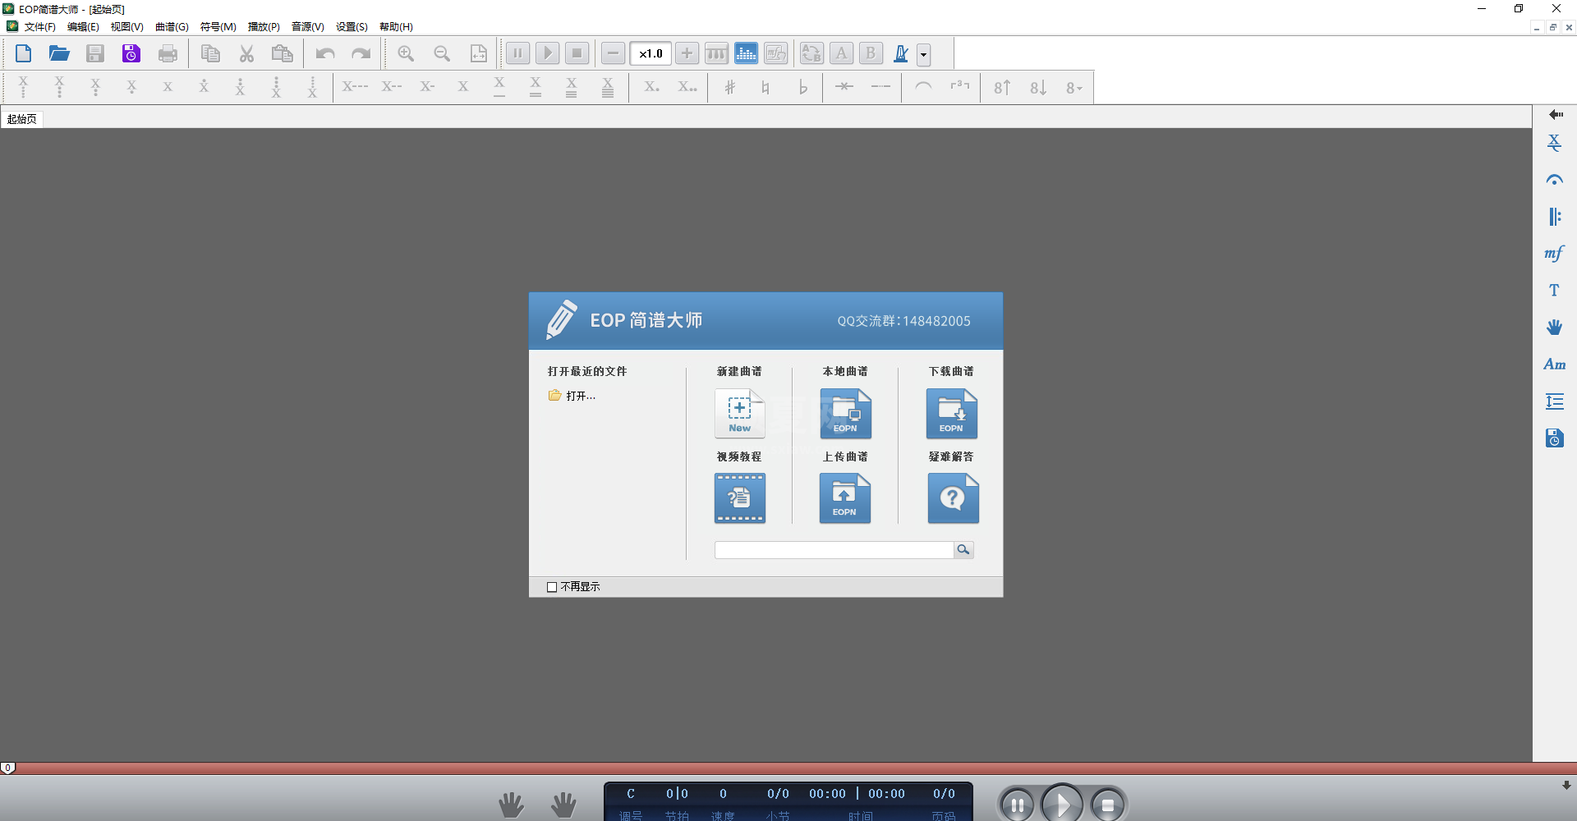This screenshot has width=1577, height=821.
Task: Open the 编辑(E) menu
Action: point(83,27)
